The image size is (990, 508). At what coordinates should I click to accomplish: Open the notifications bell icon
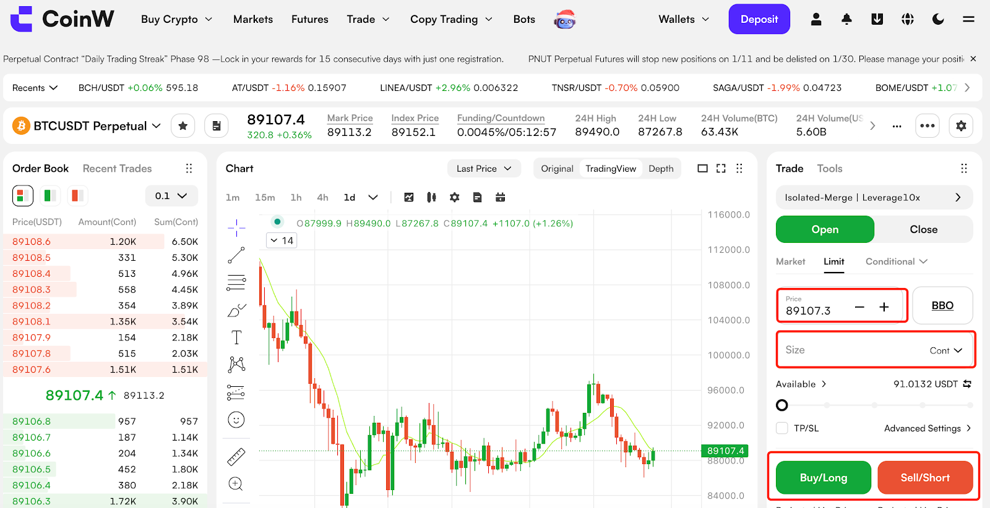pos(846,19)
